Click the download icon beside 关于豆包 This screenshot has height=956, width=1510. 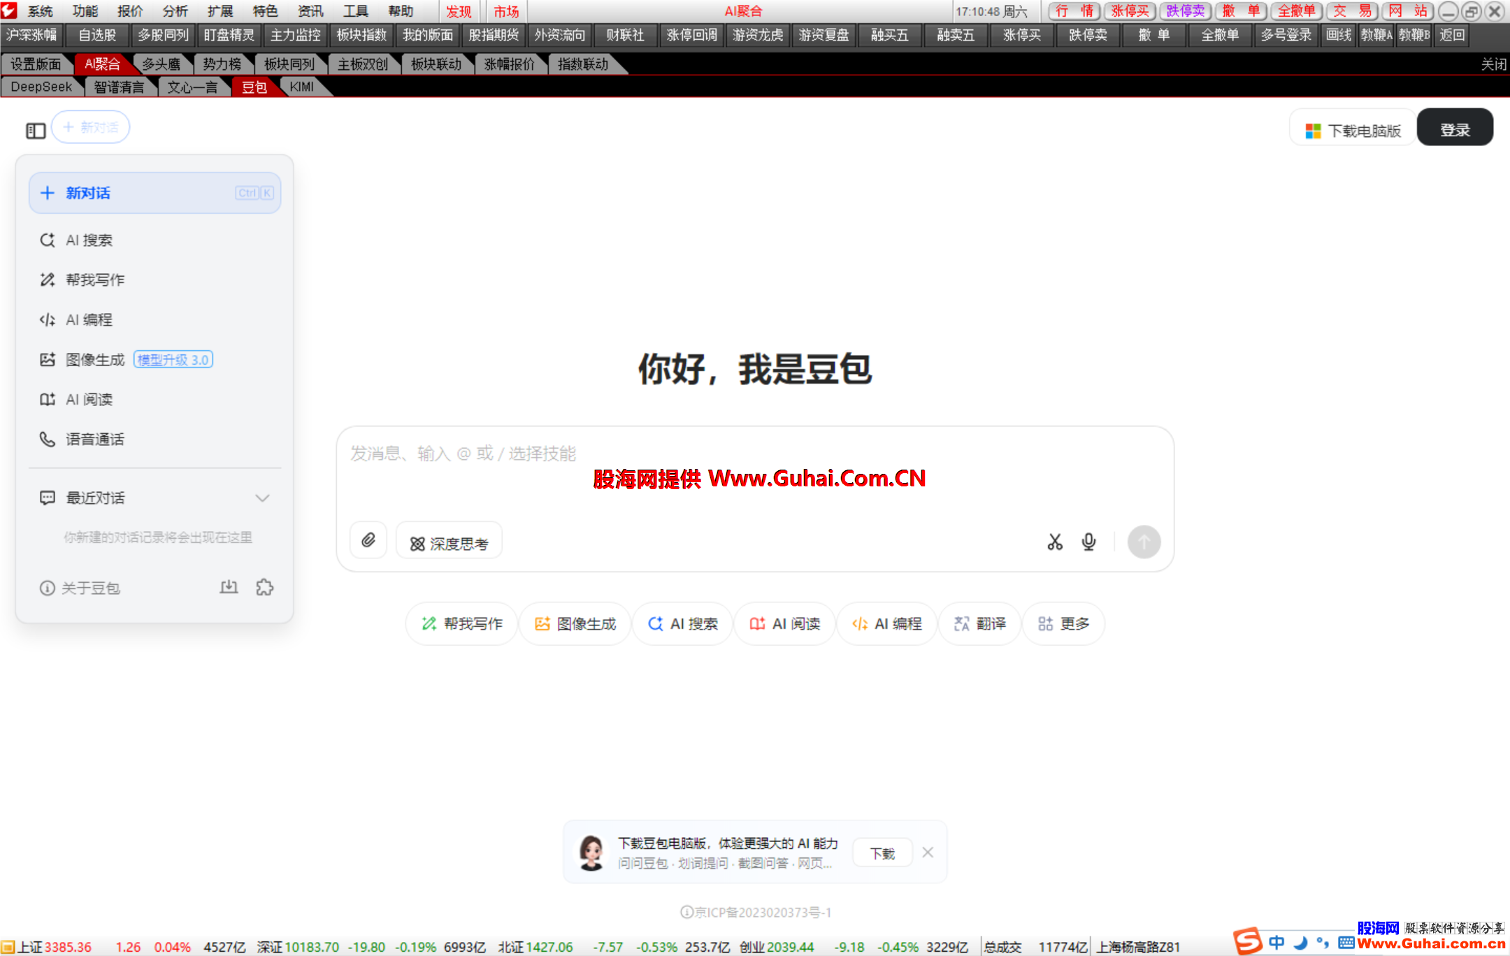pyautogui.click(x=229, y=587)
